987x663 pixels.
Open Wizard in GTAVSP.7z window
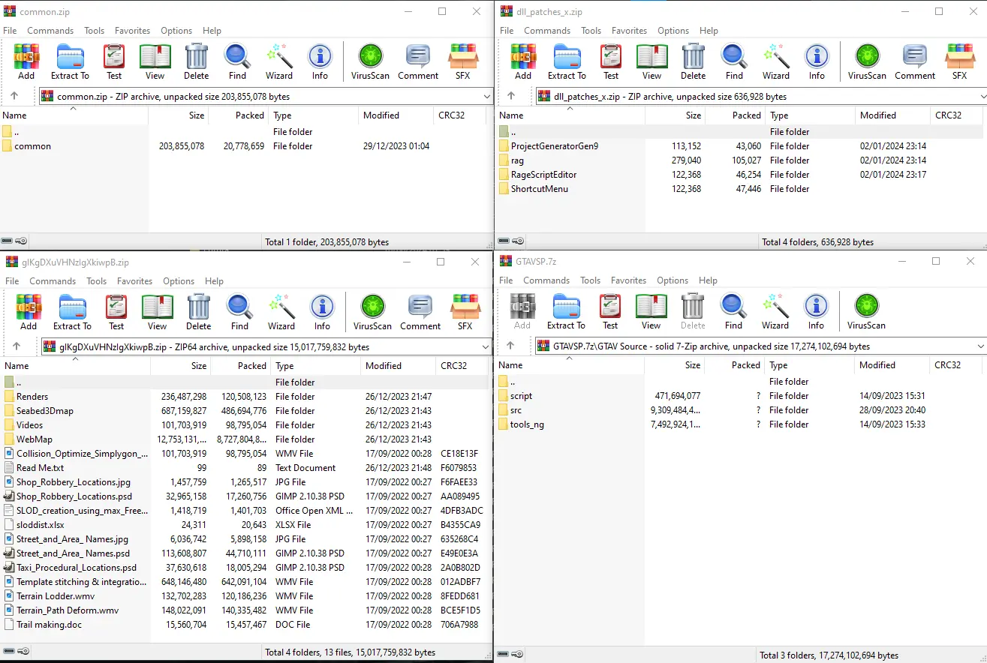[x=775, y=311]
